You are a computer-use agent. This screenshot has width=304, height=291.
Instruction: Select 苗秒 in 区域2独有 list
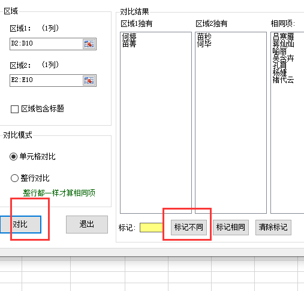pos(204,37)
